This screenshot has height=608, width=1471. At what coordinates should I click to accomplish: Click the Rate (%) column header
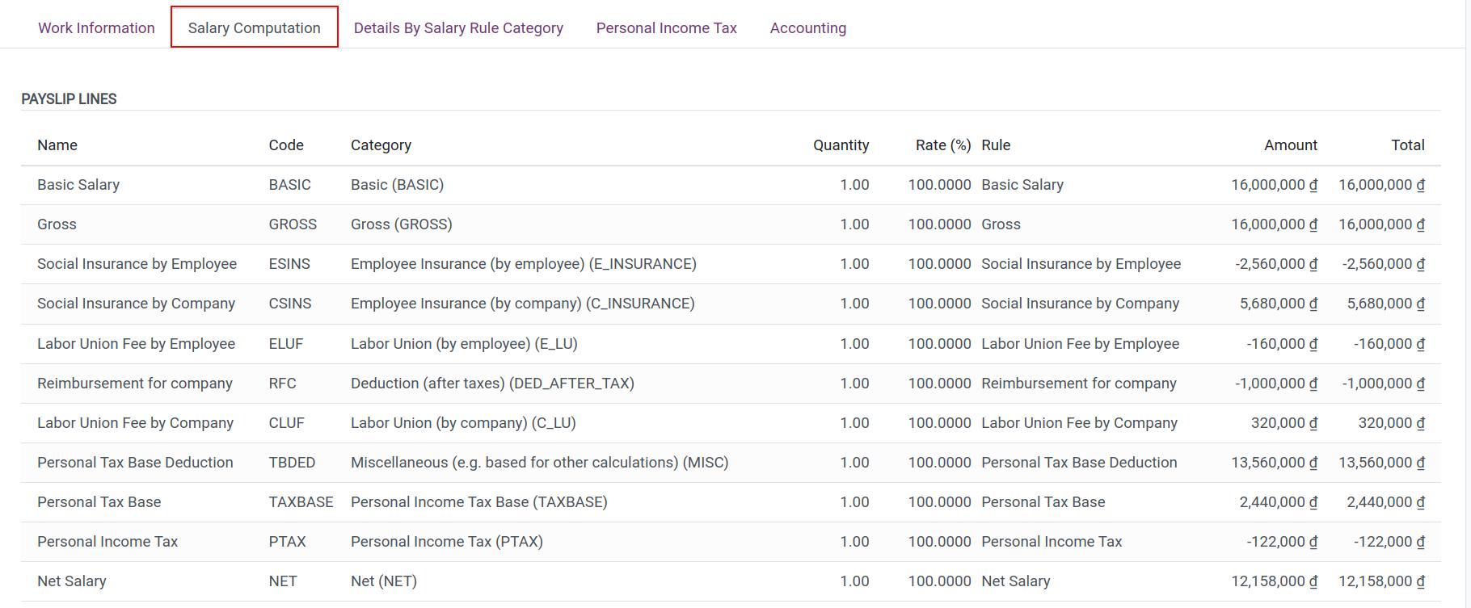point(942,145)
